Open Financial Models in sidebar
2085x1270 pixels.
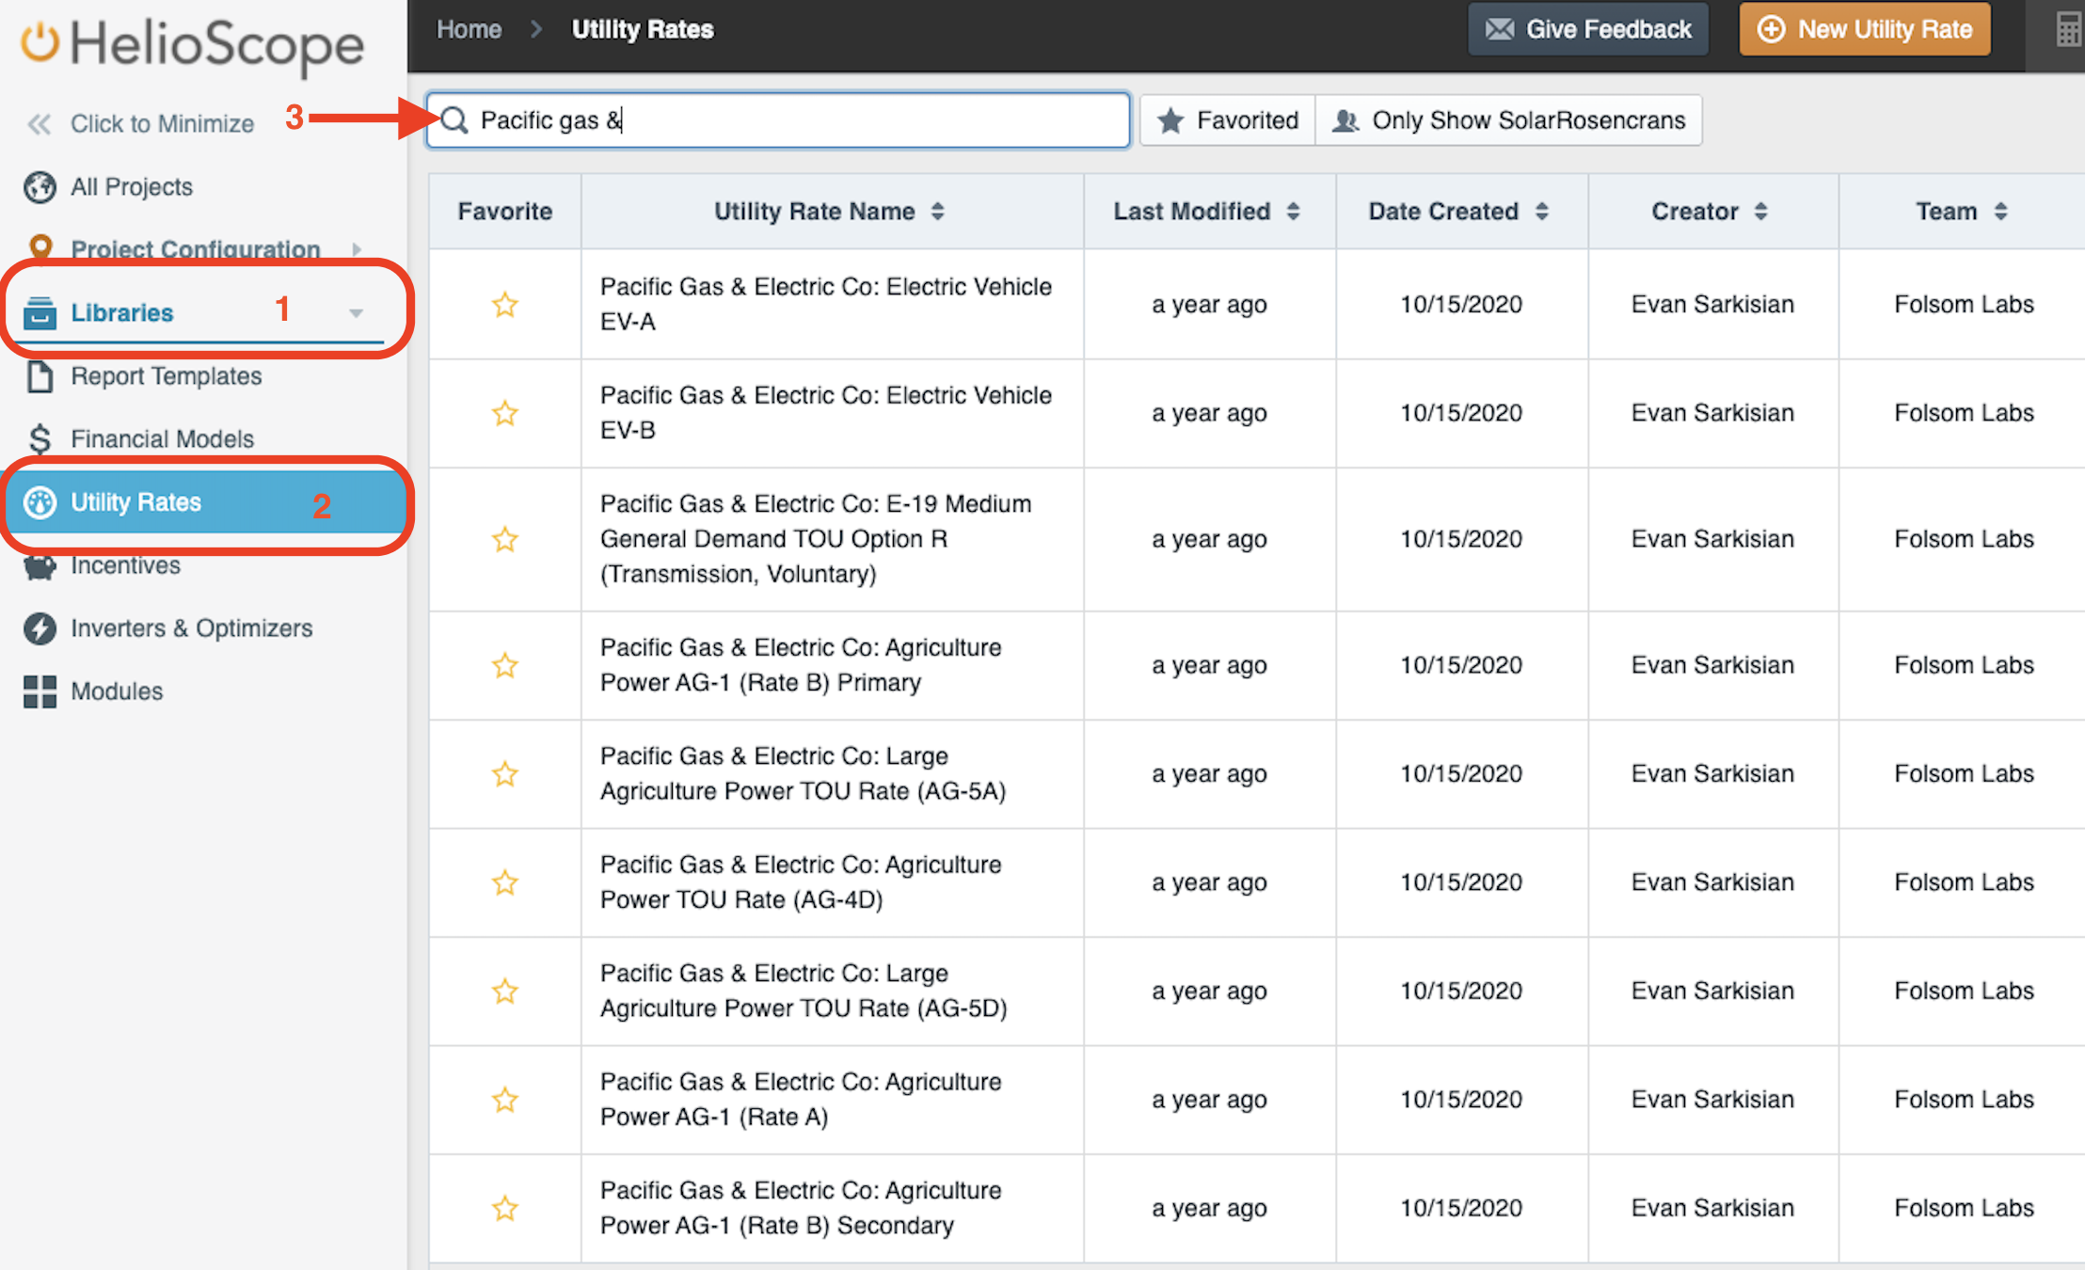[x=163, y=439]
